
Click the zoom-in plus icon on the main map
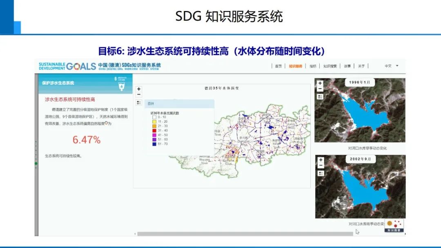(139, 88)
